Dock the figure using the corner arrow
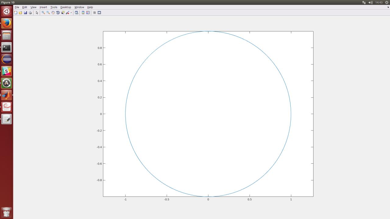 click(x=388, y=7)
